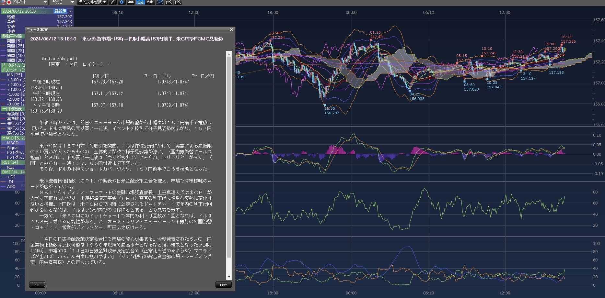
Task: Toggle the 最新足 latest bar button
Action: pos(60,11)
